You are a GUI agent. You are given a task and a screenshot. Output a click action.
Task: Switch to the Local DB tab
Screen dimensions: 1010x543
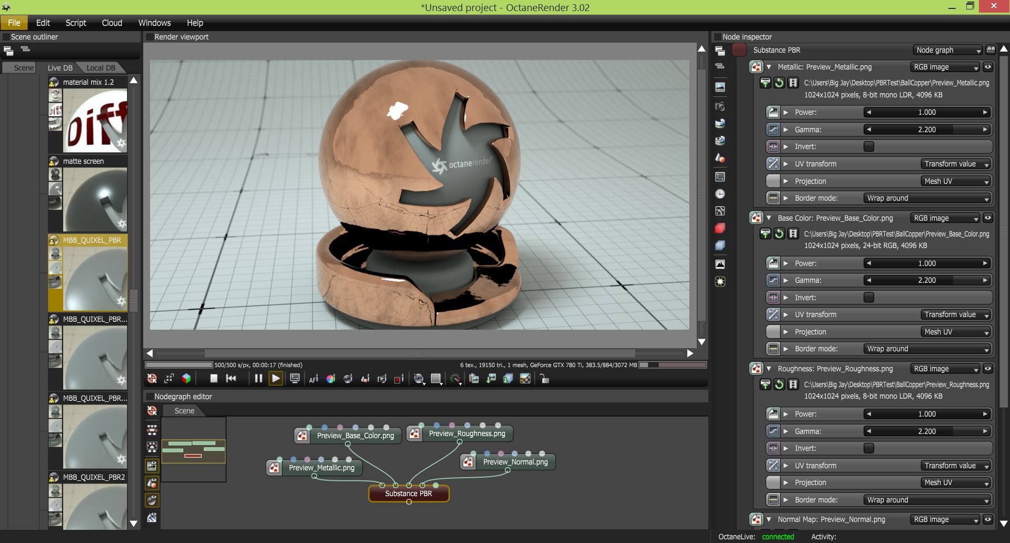[101, 68]
